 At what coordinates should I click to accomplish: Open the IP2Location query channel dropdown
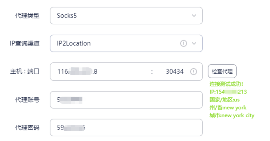point(115,43)
